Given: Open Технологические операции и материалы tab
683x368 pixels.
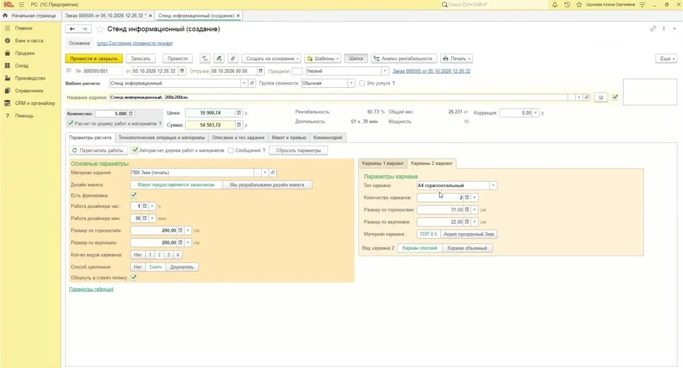Looking at the screenshot, I should click(162, 137).
